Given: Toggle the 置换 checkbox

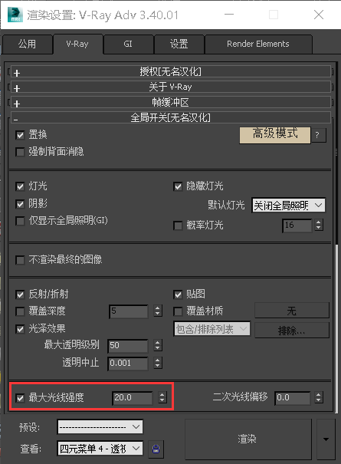Looking at the screenshot, I should point(20,135).
